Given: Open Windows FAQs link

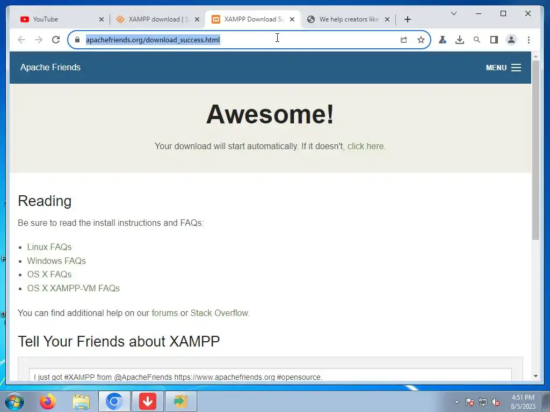Looking at the screenshot, I should point(56,261).
